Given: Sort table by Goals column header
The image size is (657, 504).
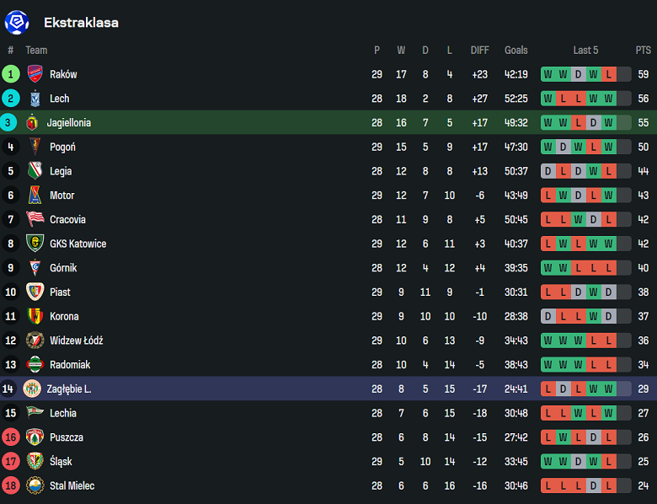Looking at the screenshot, I should pyautogui.click(x=515, y=51).
